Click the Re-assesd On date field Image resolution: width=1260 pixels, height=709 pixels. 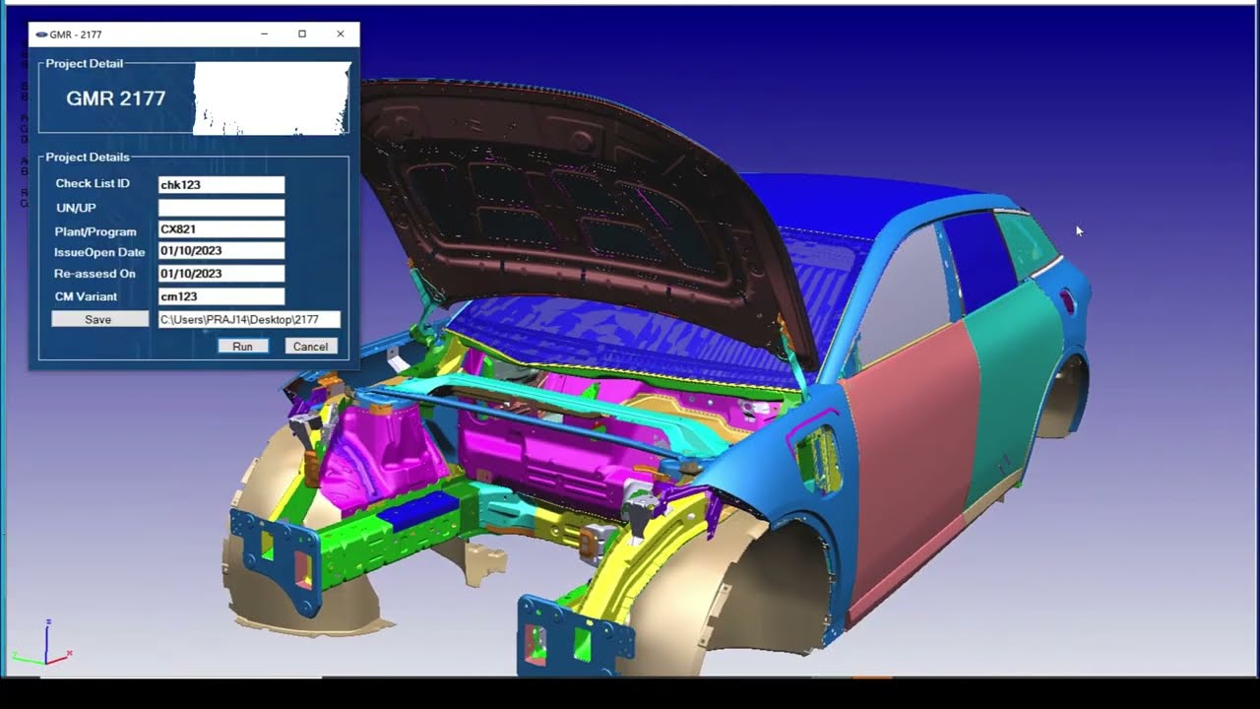point(221,274)
